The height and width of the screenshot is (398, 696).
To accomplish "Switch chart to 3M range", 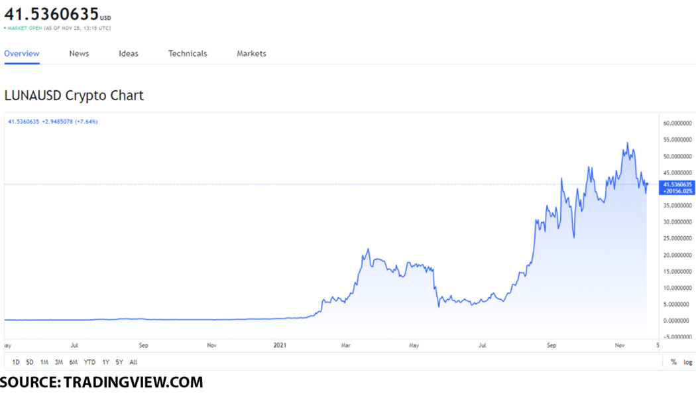I will [60, 362].
